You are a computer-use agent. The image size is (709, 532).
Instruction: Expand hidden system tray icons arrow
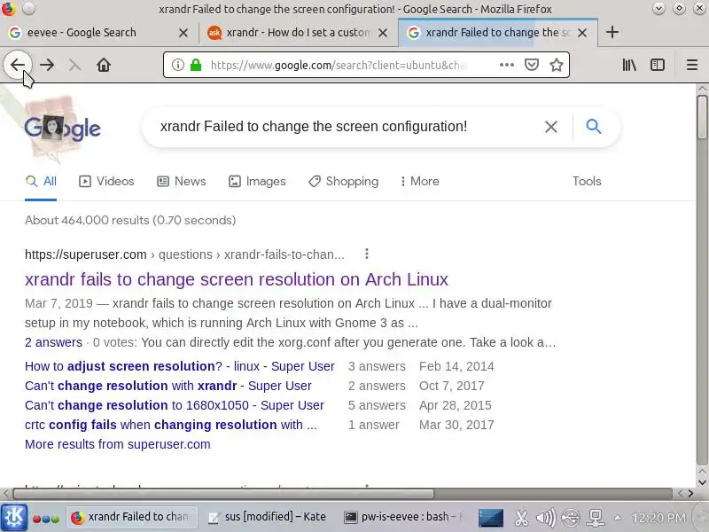617,518
